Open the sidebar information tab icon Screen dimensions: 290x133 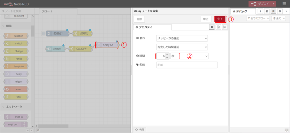click(260, 11)
